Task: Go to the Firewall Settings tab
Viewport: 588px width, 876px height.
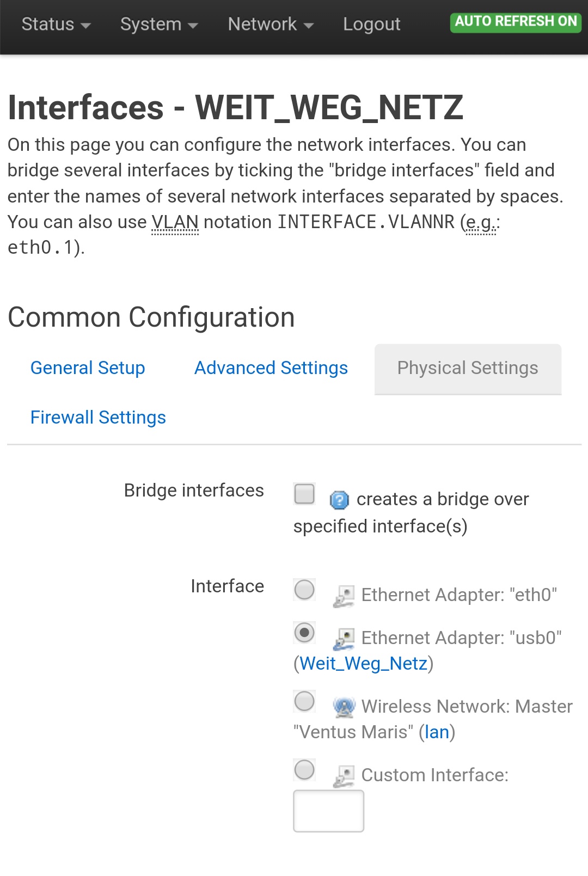Action: 98,418
